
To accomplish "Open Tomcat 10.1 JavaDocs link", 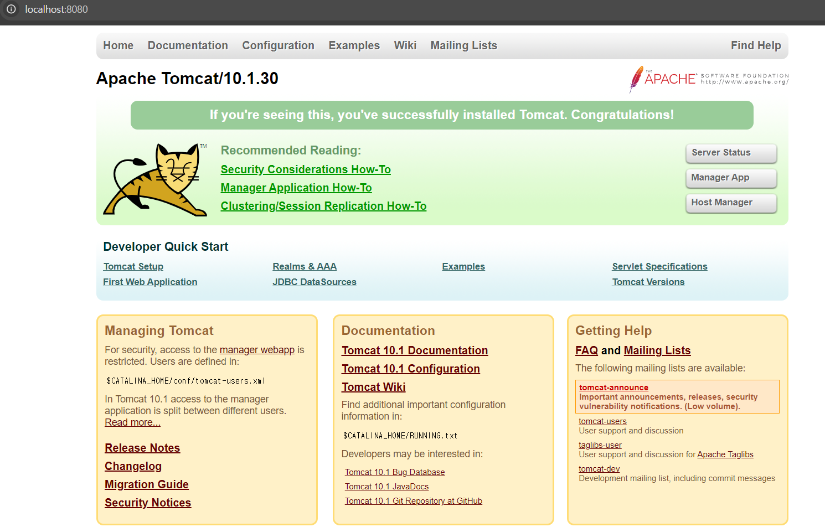I will pyautogui.click(x=386, y=487).
